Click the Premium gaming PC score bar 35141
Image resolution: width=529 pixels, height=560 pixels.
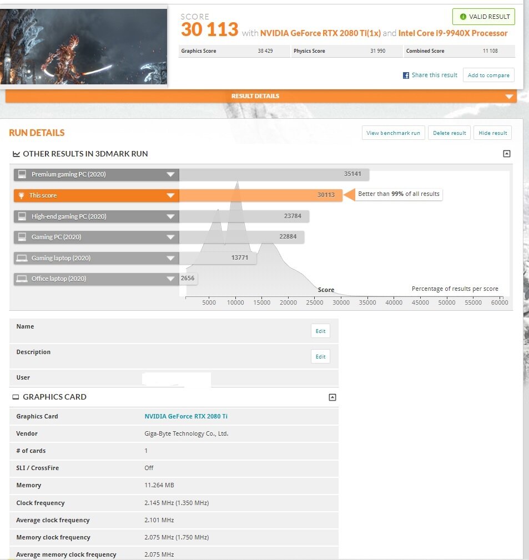(274, 174)
